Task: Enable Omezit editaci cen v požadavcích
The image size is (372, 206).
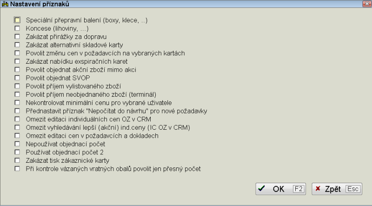Action: click(17, 136)
